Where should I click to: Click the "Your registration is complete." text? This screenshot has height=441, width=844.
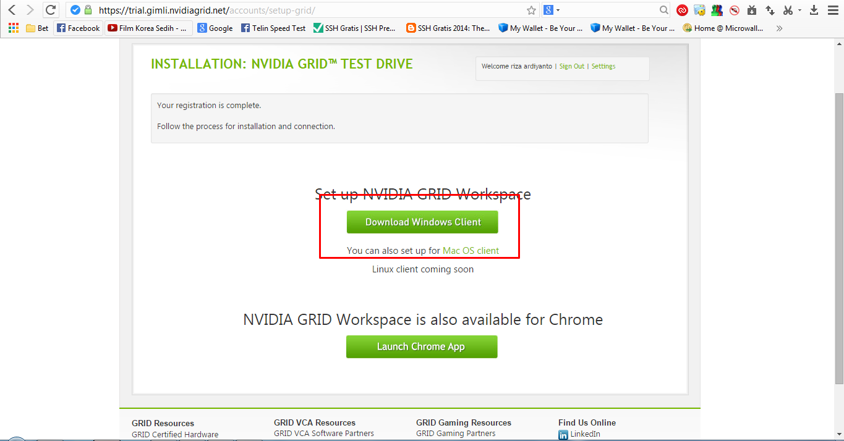click(209, 106)
